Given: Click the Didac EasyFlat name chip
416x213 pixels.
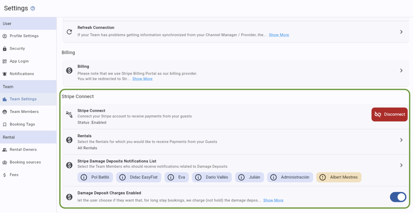Looking at the screenshot, I should [x=139, y=177].
